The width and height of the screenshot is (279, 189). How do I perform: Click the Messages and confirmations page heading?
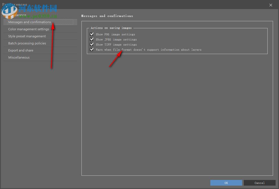[107, 16]
